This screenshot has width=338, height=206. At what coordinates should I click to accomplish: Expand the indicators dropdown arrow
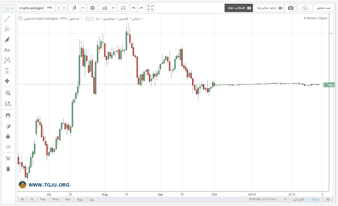[x=113, y=8]
